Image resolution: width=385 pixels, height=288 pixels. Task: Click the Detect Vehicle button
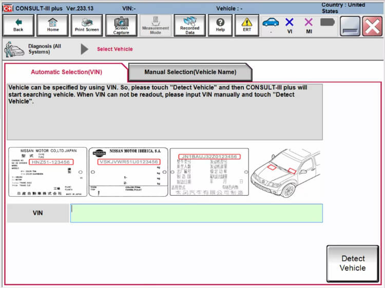tap(353, 263)
